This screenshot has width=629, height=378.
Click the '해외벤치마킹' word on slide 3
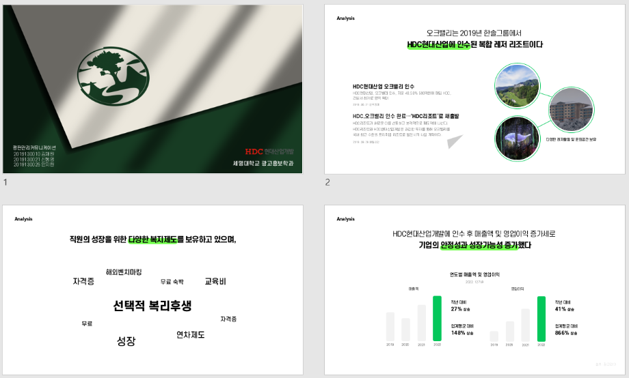tap(124, 272)
